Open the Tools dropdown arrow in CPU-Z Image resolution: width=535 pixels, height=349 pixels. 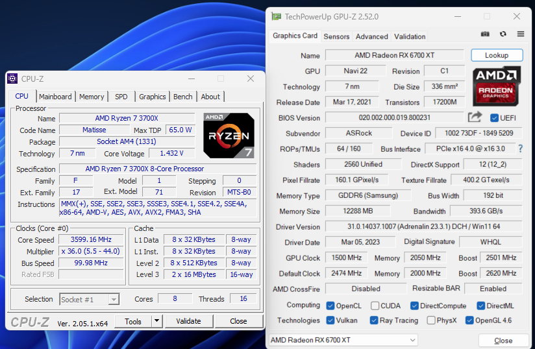[156, 320]
